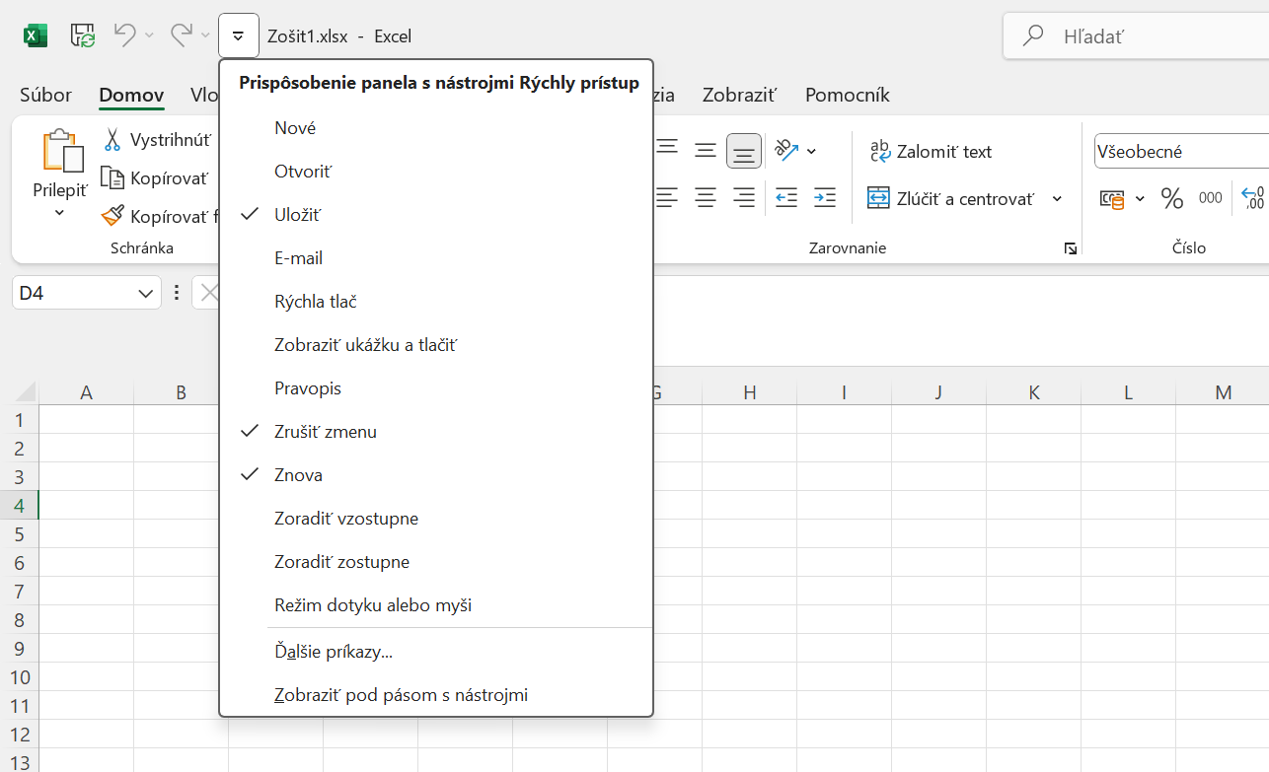Click the search magnifier icon
Viewport: 1269px width, 772px height.
1033,36
